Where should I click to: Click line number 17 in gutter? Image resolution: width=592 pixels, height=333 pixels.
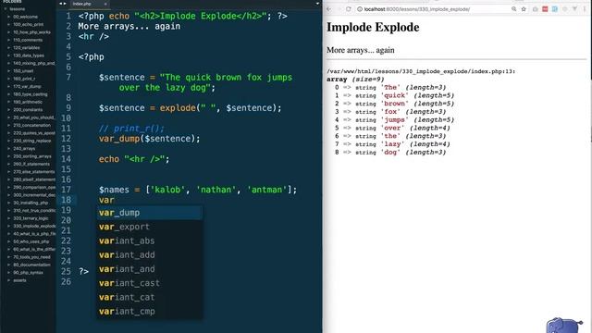66,190
